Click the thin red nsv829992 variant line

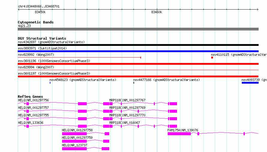click(x=79, y=58)
